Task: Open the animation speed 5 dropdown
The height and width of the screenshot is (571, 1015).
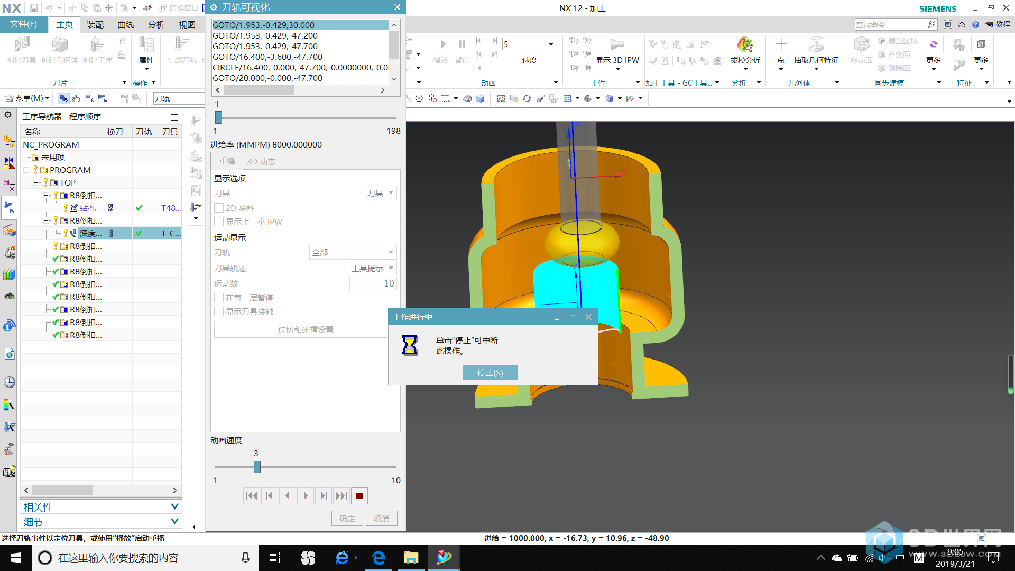Action: point(551,44)
